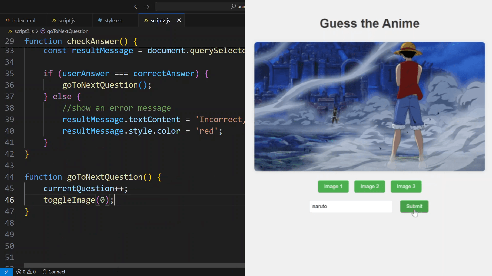Open the remote window indicator in status bar

point(6,272)
